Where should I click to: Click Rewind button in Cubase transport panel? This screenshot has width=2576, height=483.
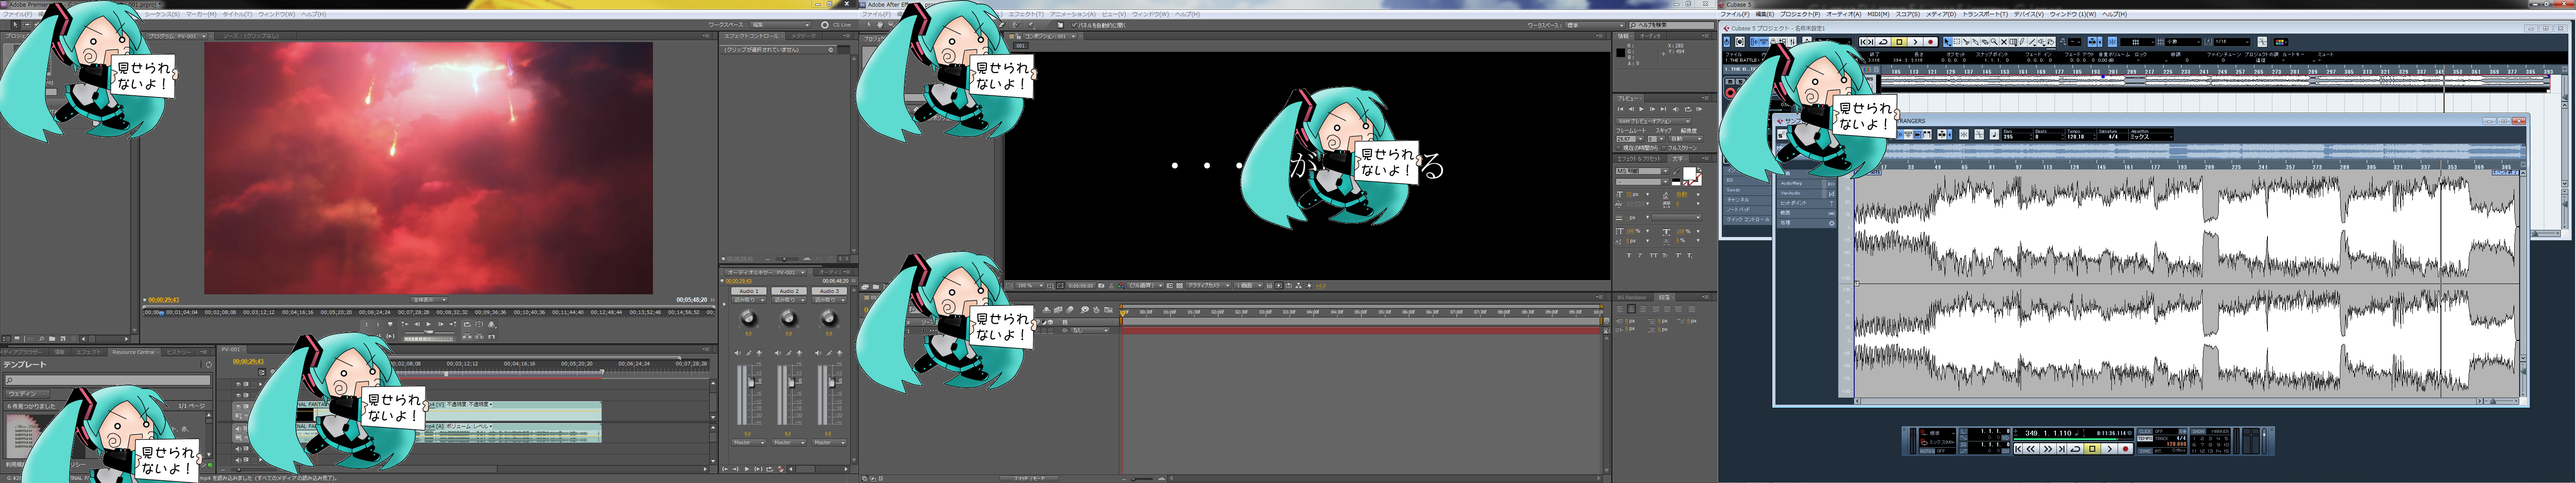point(2031,449)
